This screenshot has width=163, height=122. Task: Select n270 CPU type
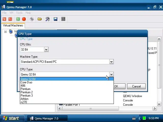67,102
